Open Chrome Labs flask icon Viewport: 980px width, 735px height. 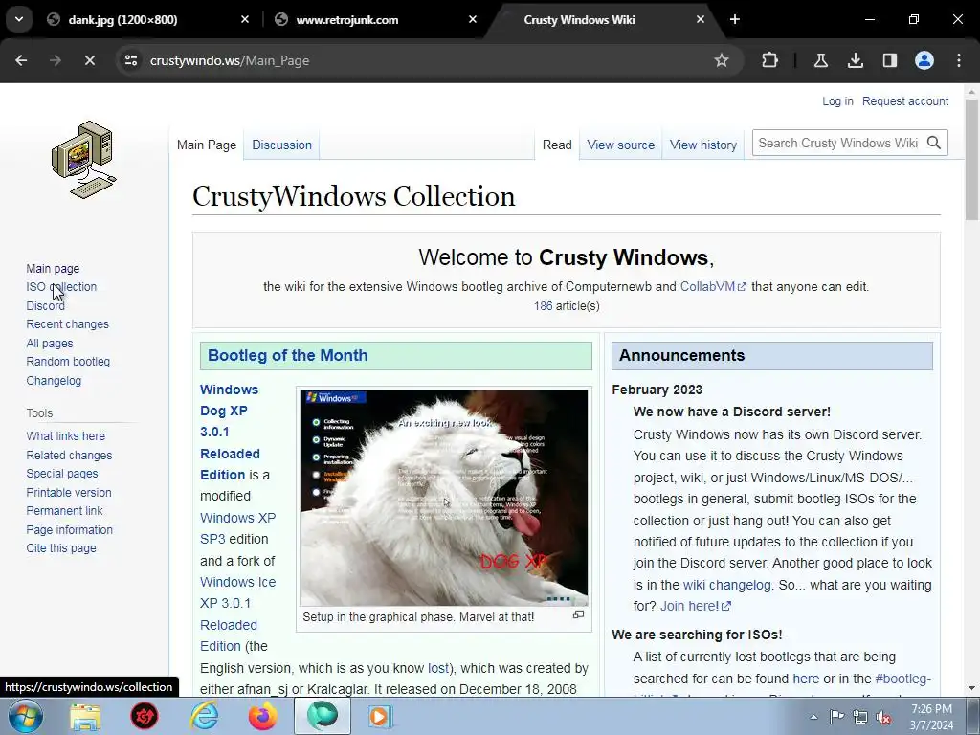pos(820,60)
